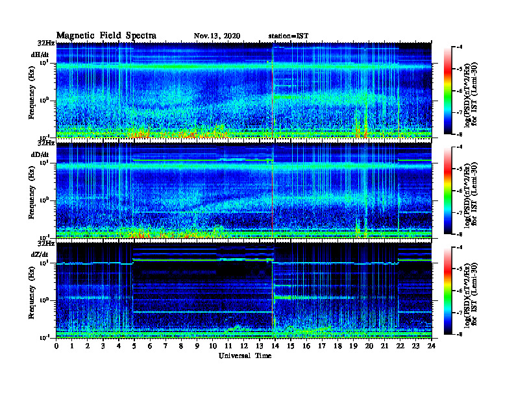Click the "-4" tick on the dH/dt color bar
Screen dimensions: 514x397
[x=459, y=47]
